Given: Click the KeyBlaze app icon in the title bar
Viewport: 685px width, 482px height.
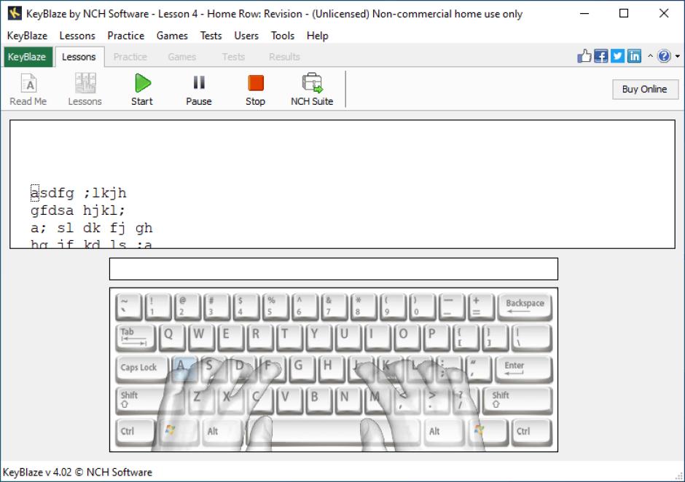Looking at the screenshot, I should pyautogui.click(x=15, y=14).
